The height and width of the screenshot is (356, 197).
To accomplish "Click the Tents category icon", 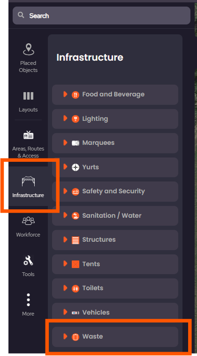I will click(76, 264).
